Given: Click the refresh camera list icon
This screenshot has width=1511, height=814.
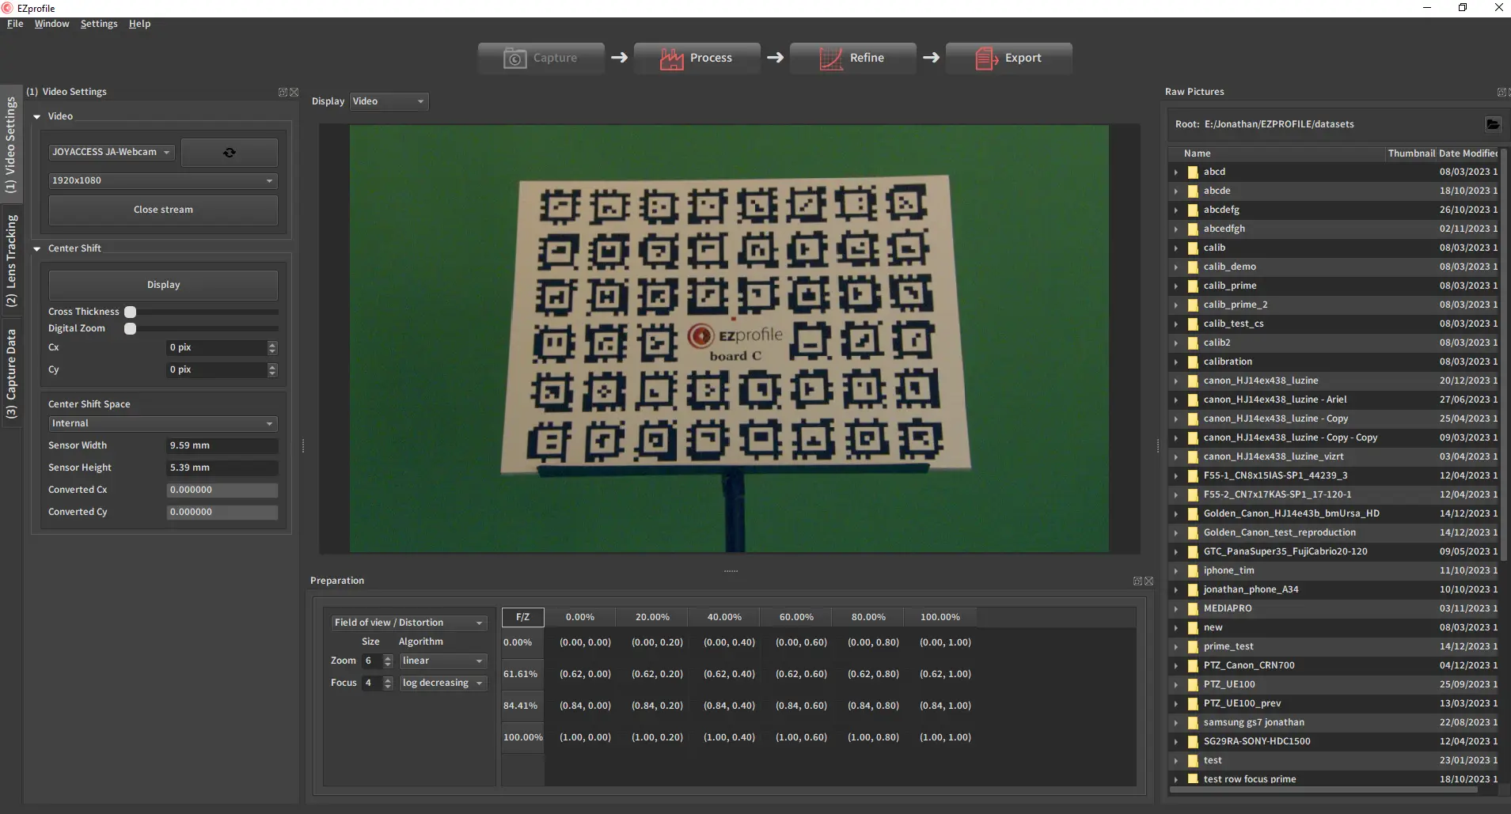Looking at the screenshot, I should tap(230, 153).
